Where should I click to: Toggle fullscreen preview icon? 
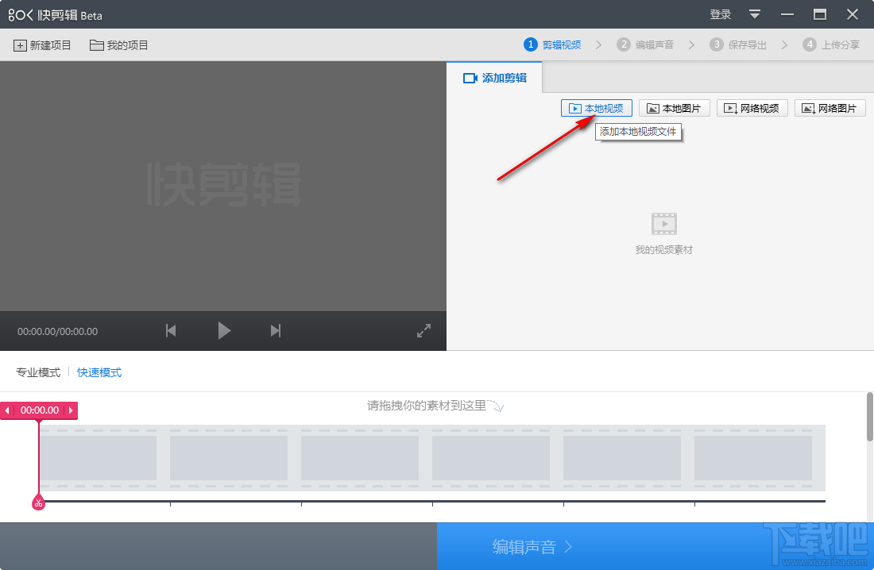(423, 330)
